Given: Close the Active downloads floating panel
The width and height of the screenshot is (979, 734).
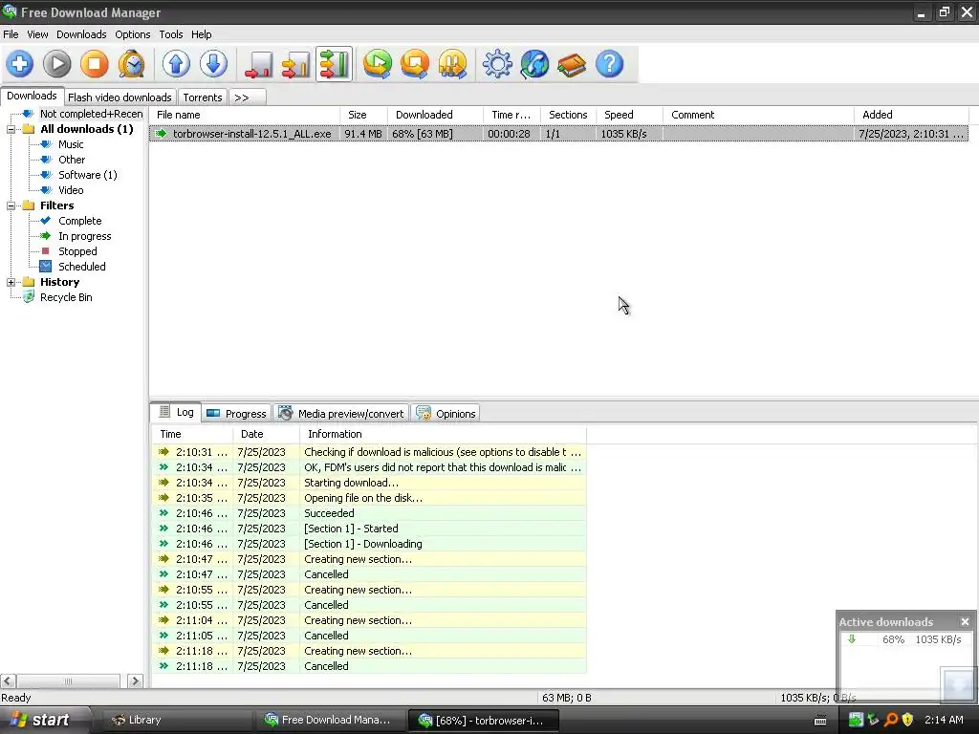Looking at the screenshot, I should coord(966,621).
